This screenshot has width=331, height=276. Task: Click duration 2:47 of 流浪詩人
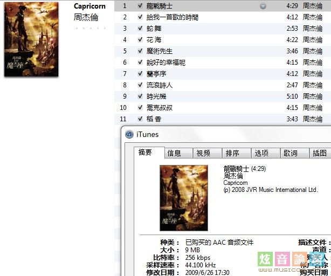point(292,85)
